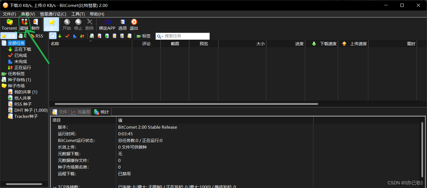
Task: Click the DHT lightning torrents icon in filter toolbar
Action: 122,36
